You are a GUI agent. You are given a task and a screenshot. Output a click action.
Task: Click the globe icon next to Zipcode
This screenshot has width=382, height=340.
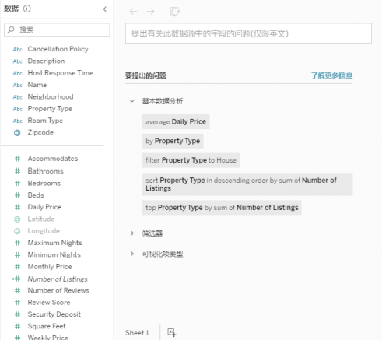click(17, 133)
